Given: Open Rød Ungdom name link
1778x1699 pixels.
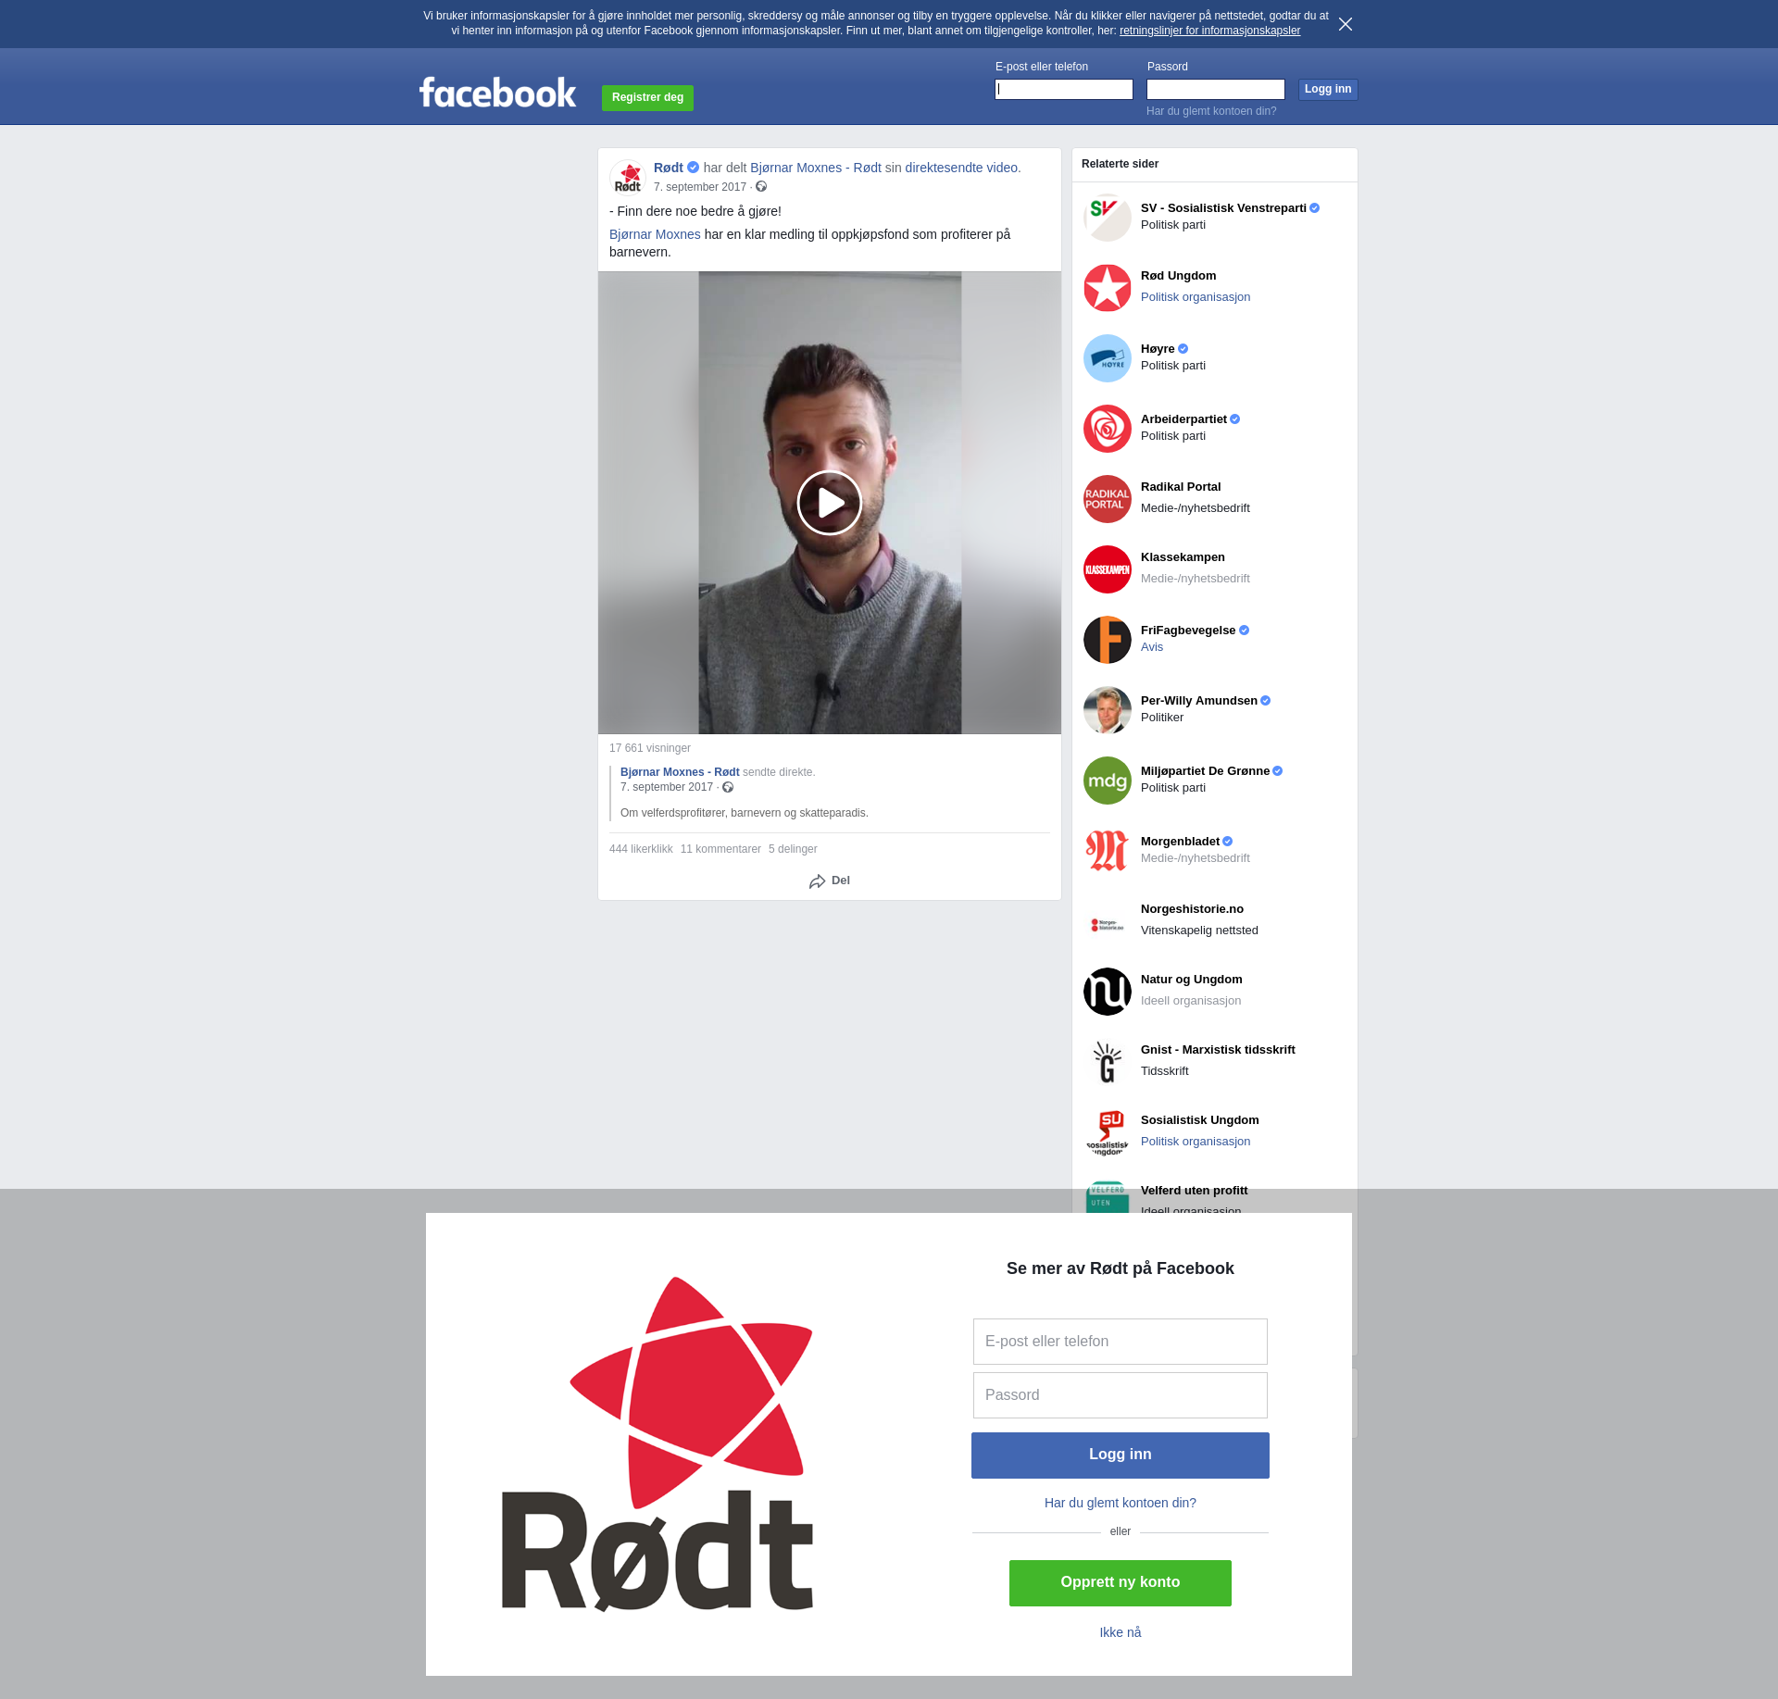Looking at the screenshot, I should coord(1178,276).
